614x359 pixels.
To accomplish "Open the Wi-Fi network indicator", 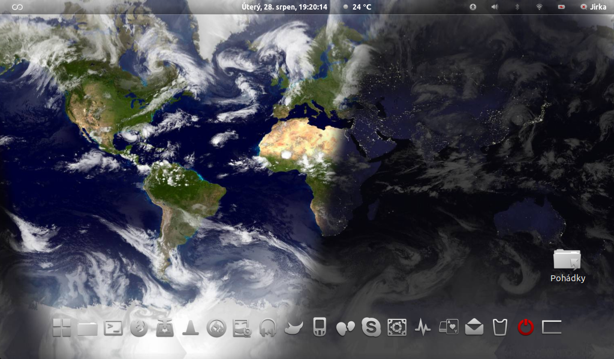I will point(539,7).
